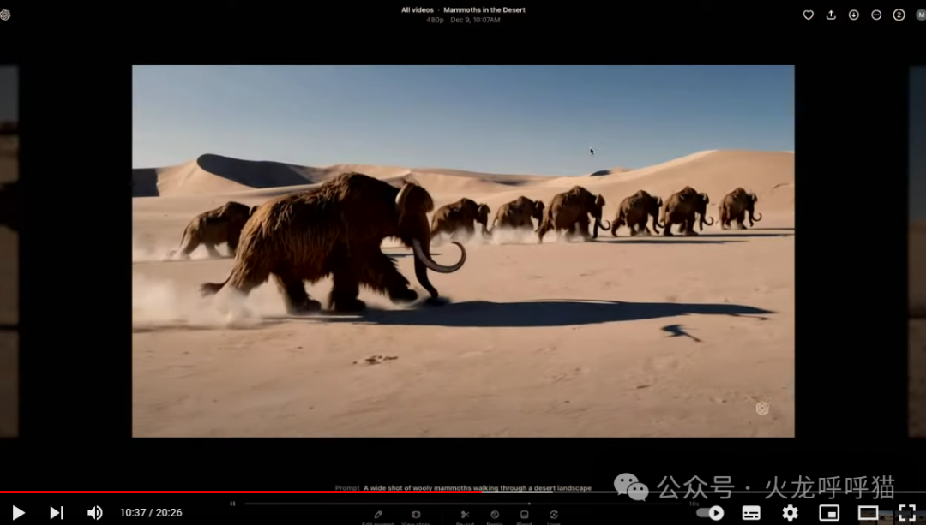Image resolution: width=926 pixels, height=525 pixels.
Task: Like the video with the heart icon
Action: tap(808, 15)
